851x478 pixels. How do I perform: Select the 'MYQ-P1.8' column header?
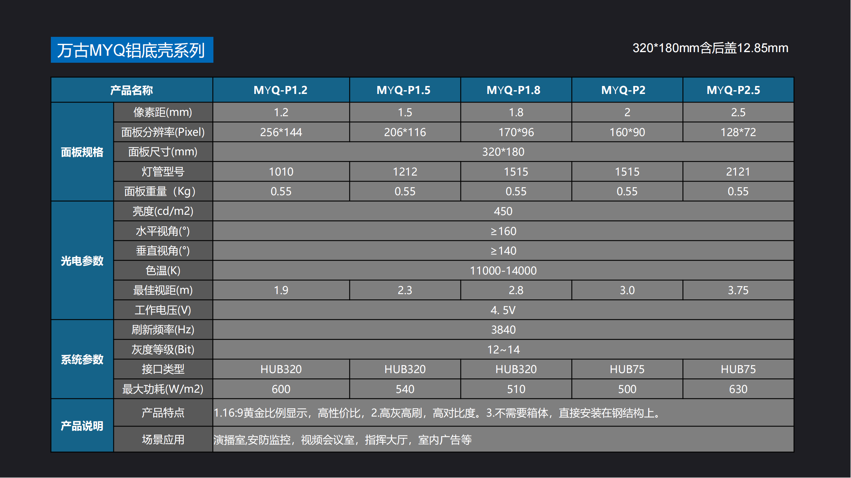516,90
